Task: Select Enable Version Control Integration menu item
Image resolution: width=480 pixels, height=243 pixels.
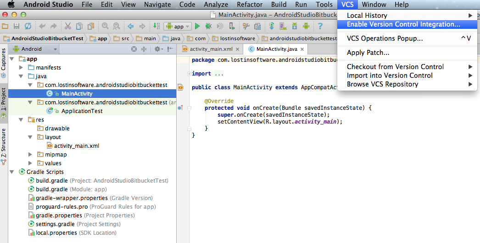Action: coord(403,24)
